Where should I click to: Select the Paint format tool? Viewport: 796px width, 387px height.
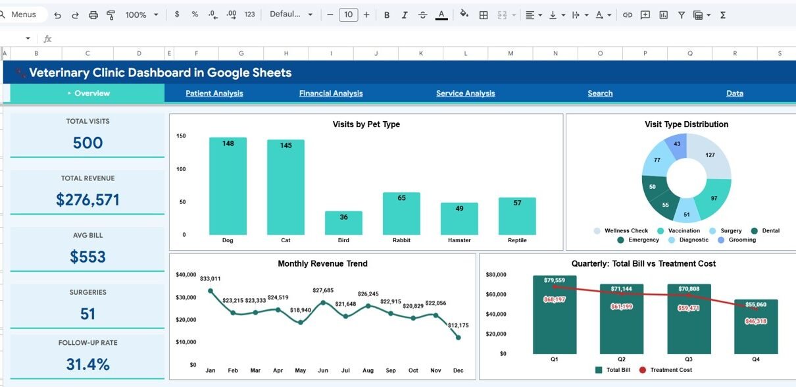pyautogui.click(x=111, y=14)
